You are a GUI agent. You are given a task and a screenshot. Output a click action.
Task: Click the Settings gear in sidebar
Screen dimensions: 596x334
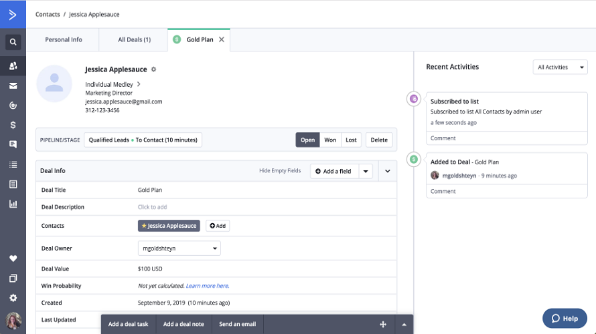[x=13, y=298]
